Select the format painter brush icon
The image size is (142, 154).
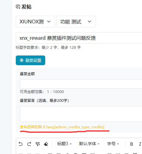38,144
